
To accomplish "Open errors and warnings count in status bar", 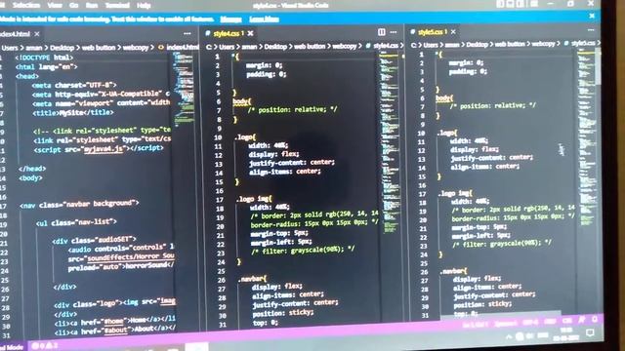I will click(45, 346).
